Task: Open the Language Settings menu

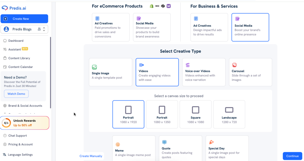Action: [20, 155]
